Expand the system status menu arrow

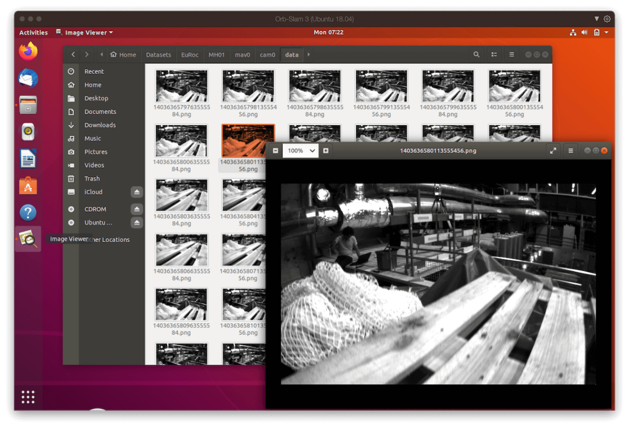[606, 33]
